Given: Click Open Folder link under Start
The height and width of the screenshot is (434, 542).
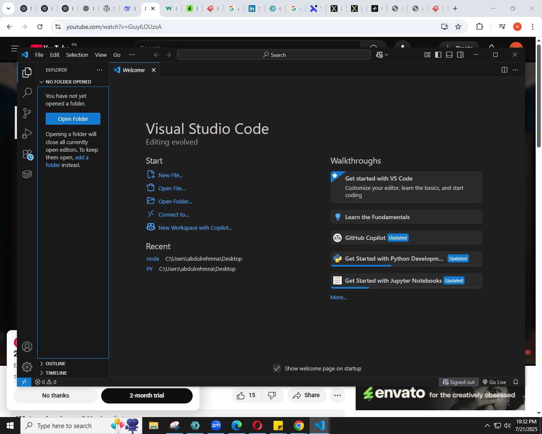Looking at the screenshot, I should coord(175,201).
